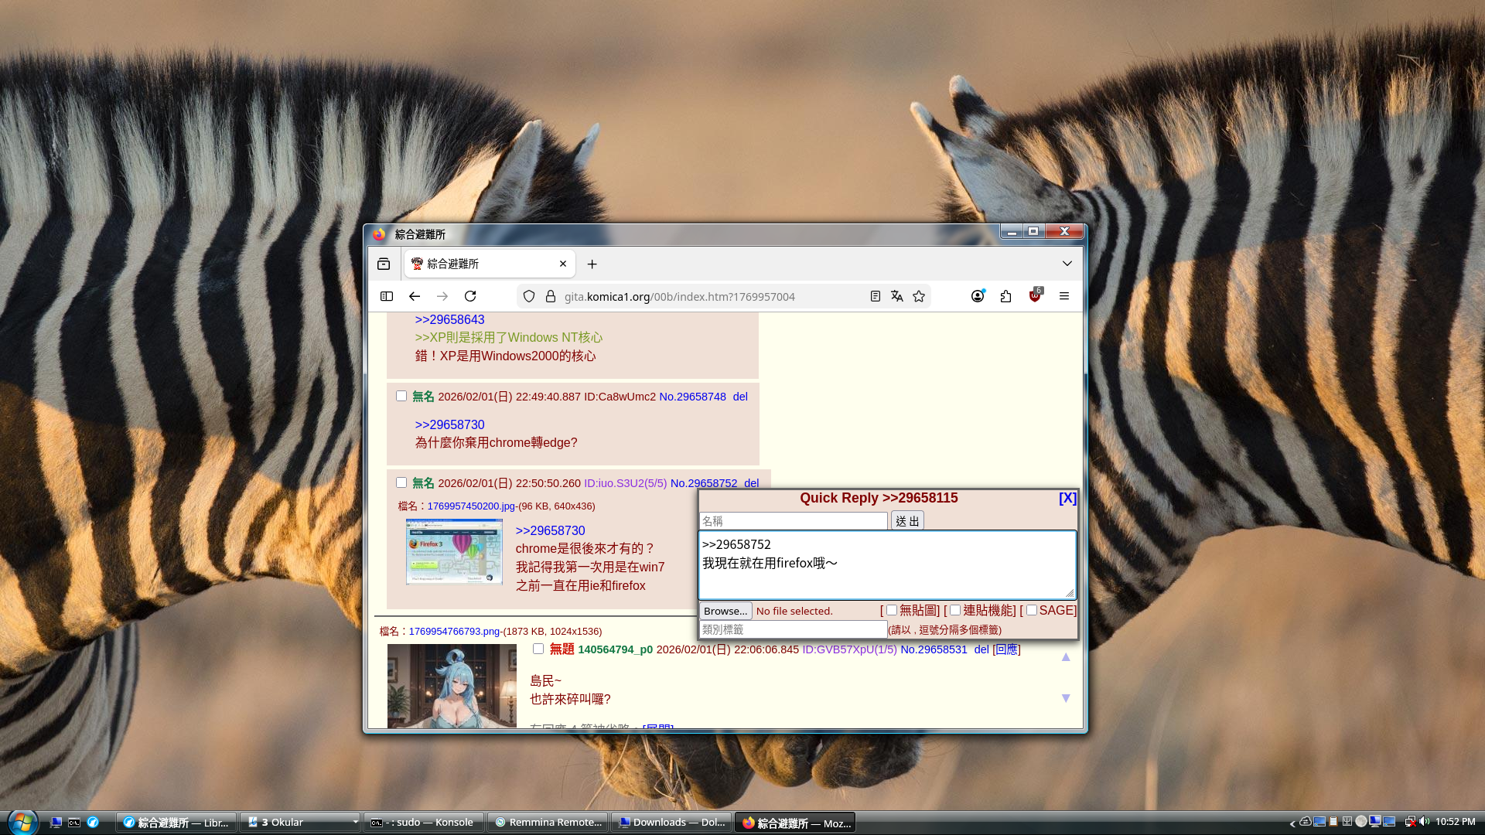The image size is (1485, 835).
Task: Open the Firefox hamburger menu
Action: coord(1064,296)
